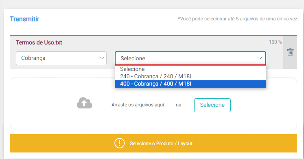The height and width of the screenshot is (159, 304).
Task: Click the teal Selecione file button
Action: pos(212,105)
